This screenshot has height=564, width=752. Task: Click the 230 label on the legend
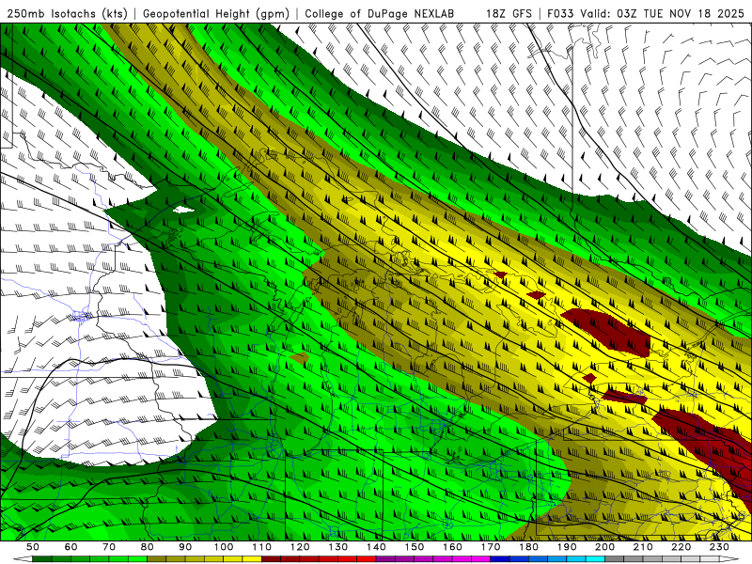coord(719,547)
